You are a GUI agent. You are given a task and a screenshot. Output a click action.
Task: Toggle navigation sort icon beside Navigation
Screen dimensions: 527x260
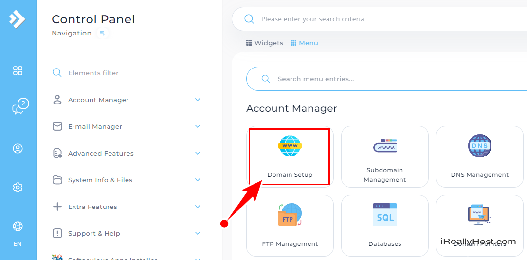coord(103,33)
